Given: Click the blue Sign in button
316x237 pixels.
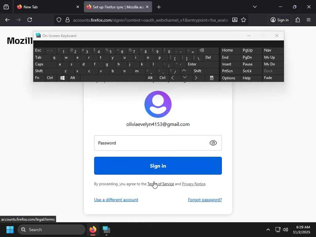Looking at the screenshot, I should [x=158, y=166].
